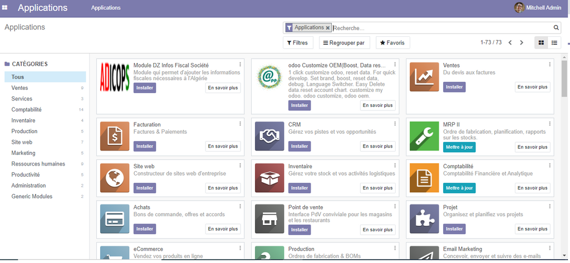Click in the Recherche search field
The height and width of the screenshot is (263, 570).
pos(440,28)
